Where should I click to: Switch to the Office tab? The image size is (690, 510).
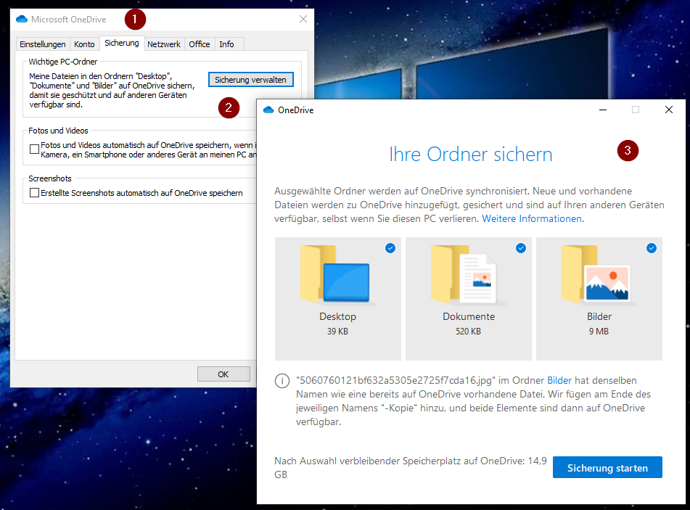coord(200,44)
